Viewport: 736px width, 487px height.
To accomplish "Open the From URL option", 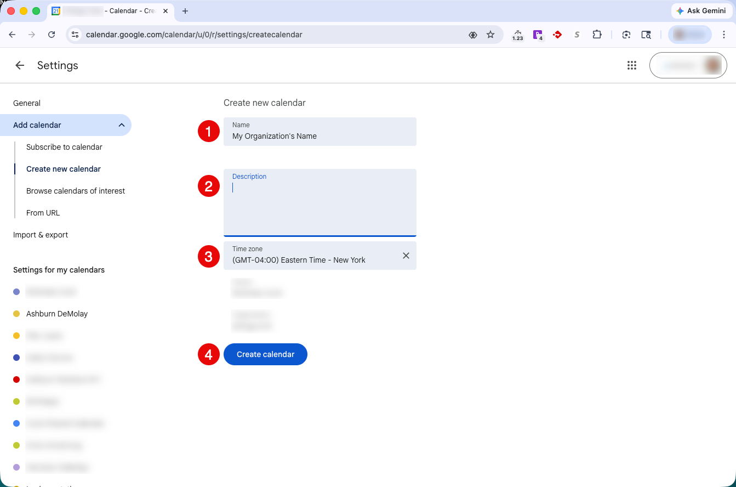I will click(x=43, y=213).
